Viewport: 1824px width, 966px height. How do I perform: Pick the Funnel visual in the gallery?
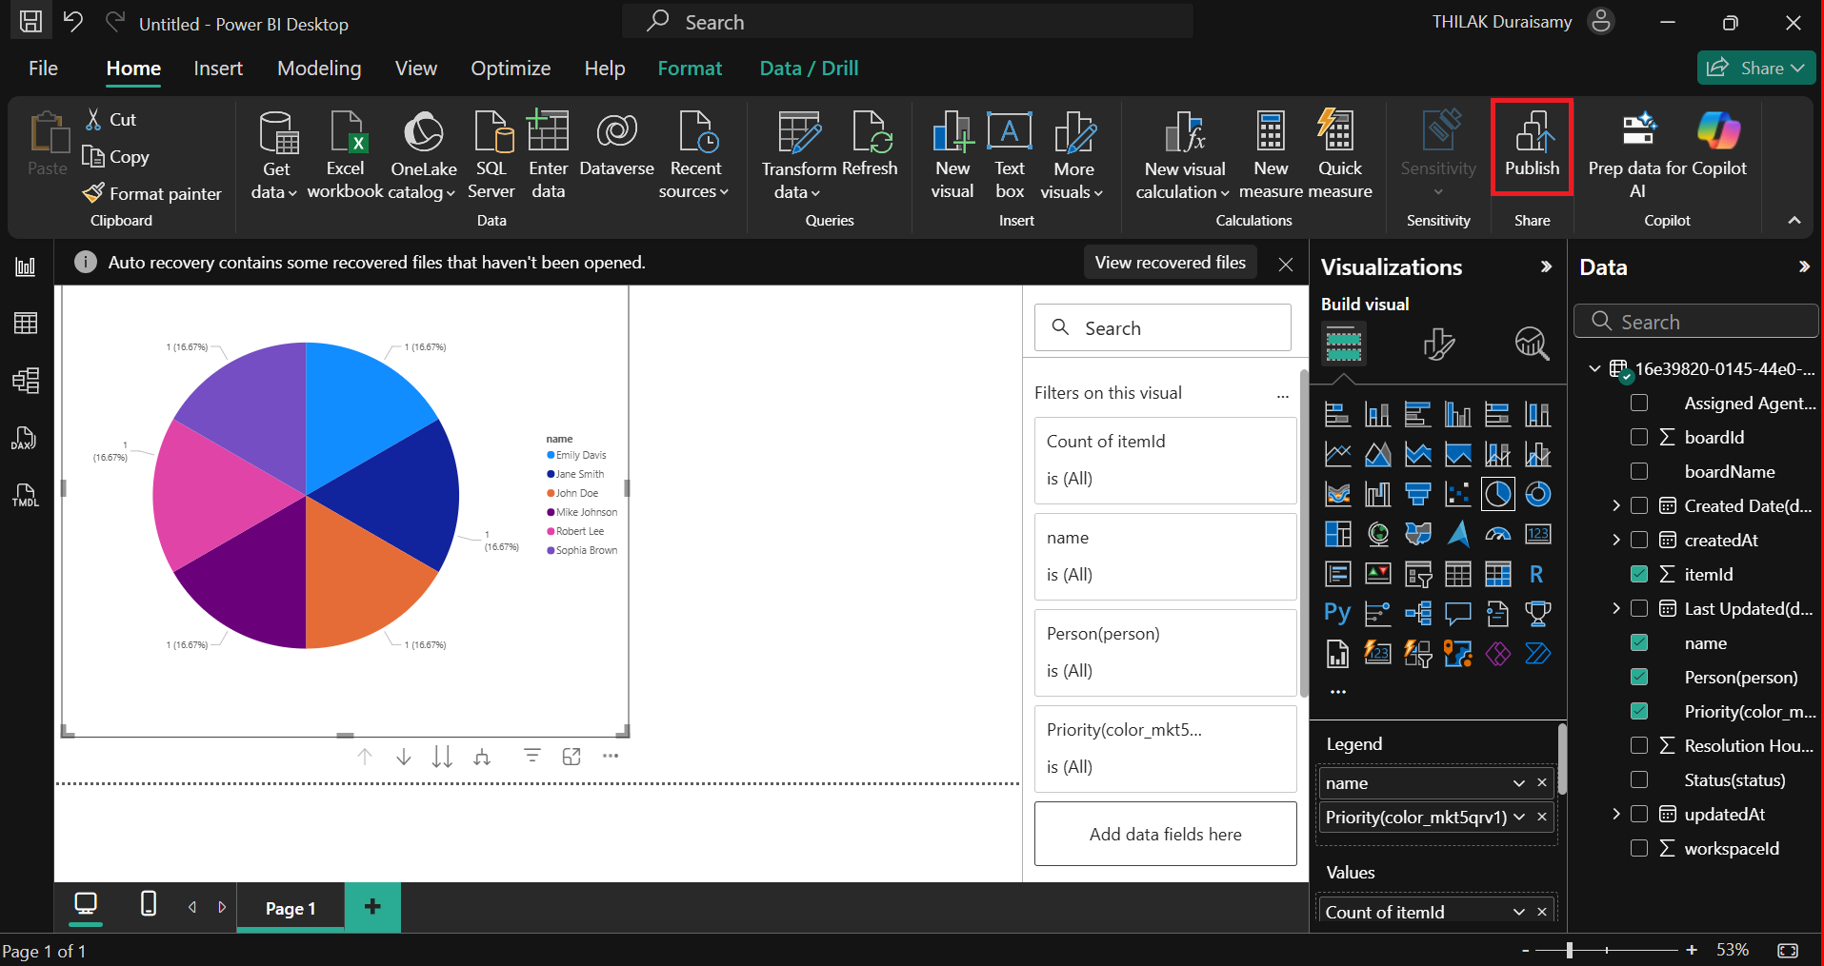[x=1418, y=494]
